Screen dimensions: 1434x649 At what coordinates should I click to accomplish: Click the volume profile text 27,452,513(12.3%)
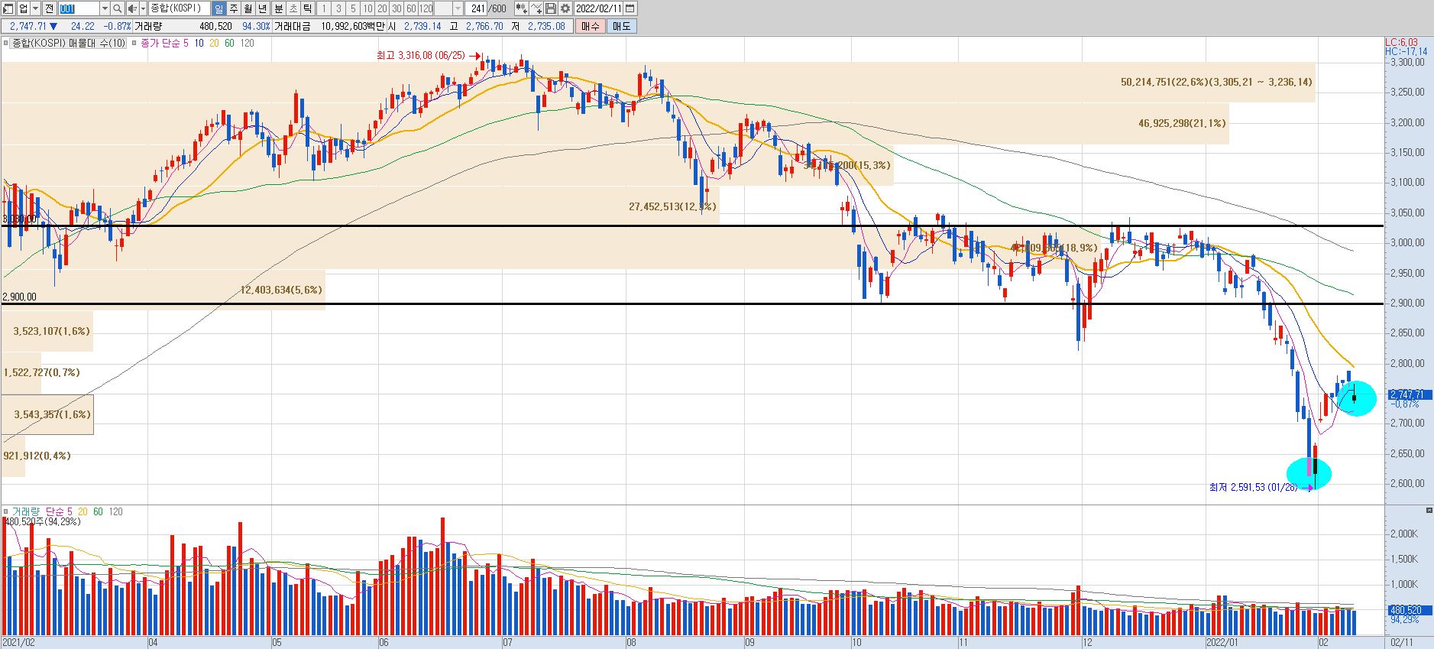tap(672, 206)
